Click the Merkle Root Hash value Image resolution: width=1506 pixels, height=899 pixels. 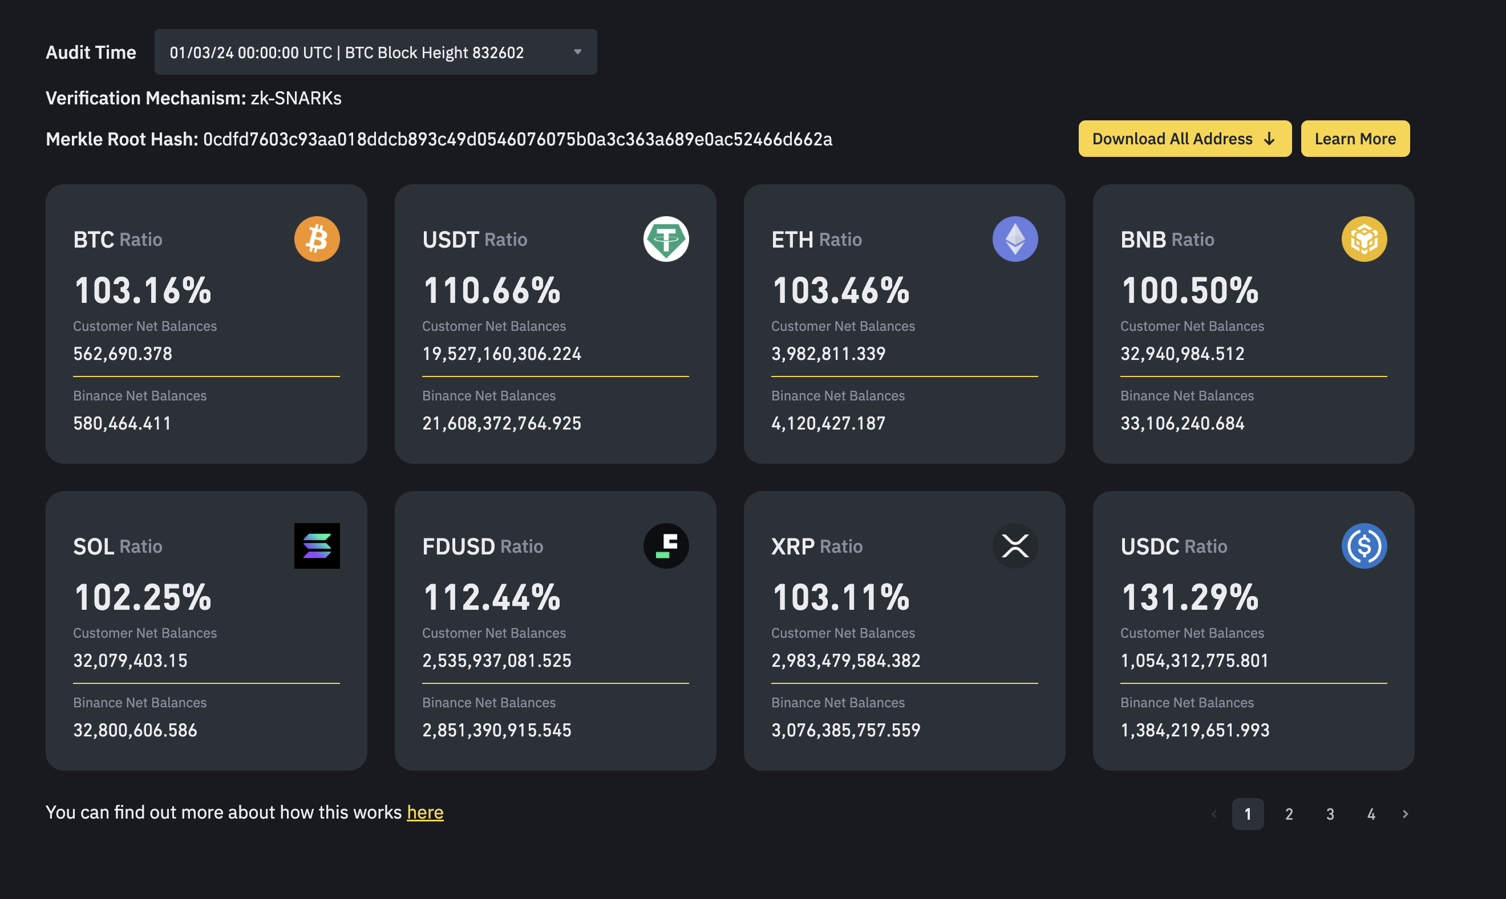(x=517, y=139)
